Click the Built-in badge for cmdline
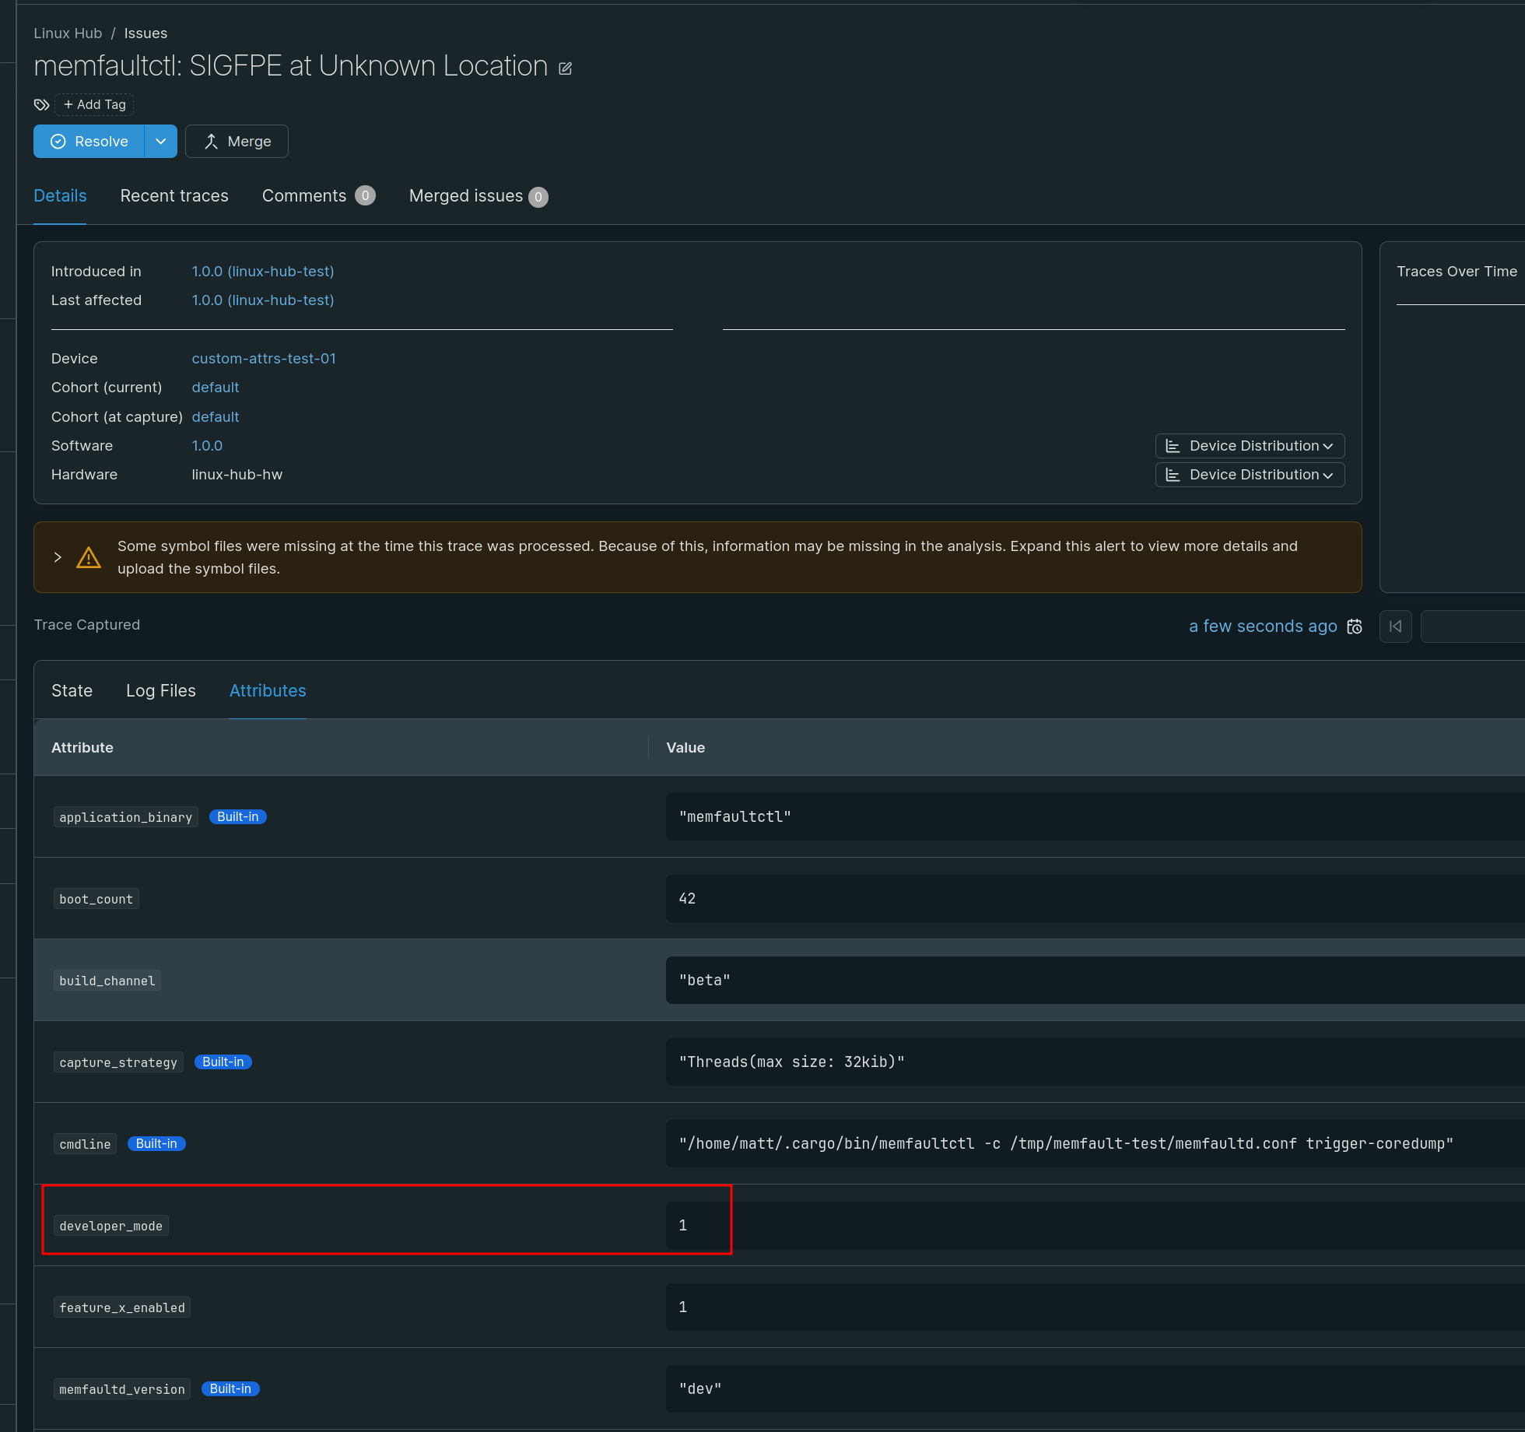 (156, 1143)
